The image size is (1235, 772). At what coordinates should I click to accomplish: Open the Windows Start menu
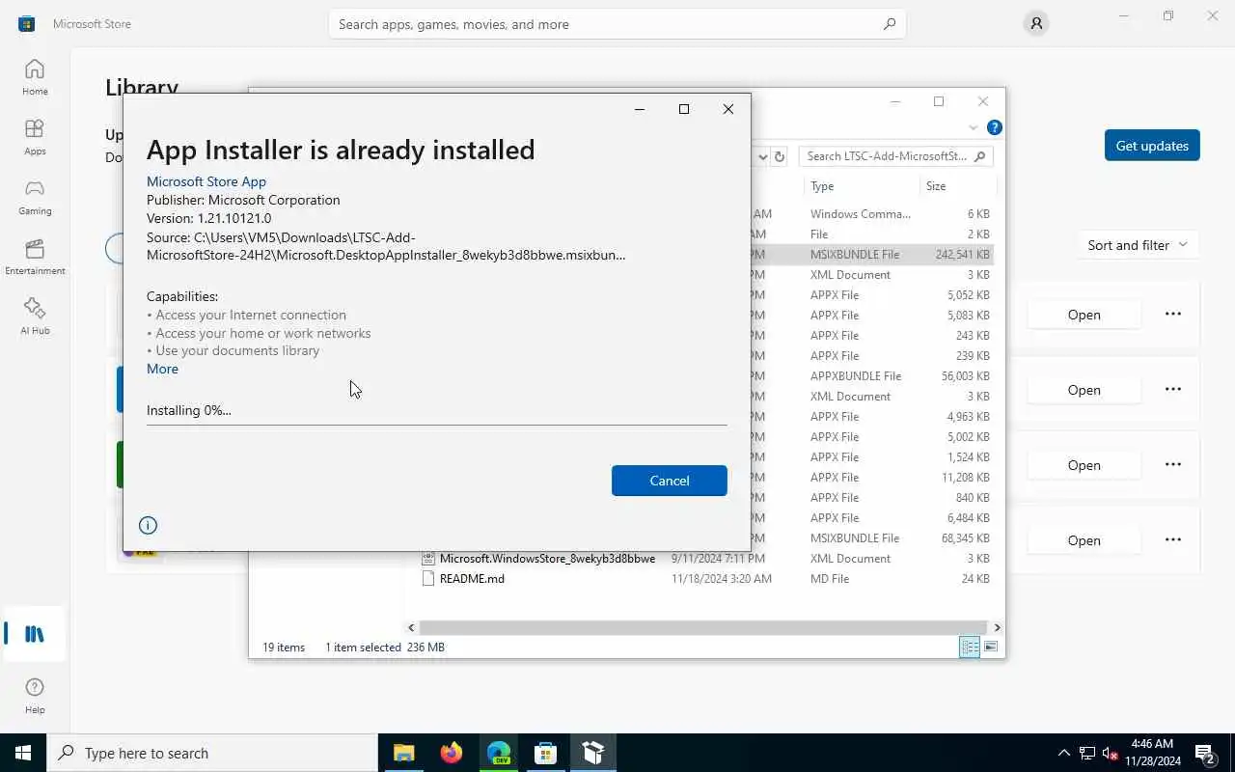coord(23,753)
